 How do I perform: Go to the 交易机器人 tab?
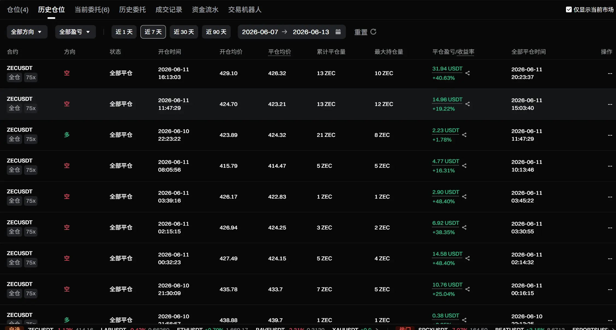tap(245, 10)
